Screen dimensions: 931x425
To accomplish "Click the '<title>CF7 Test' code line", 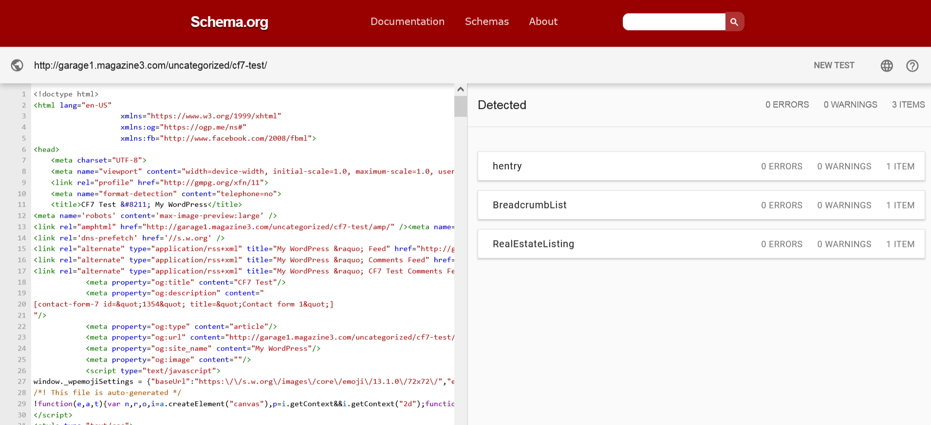I will [147, 205].
